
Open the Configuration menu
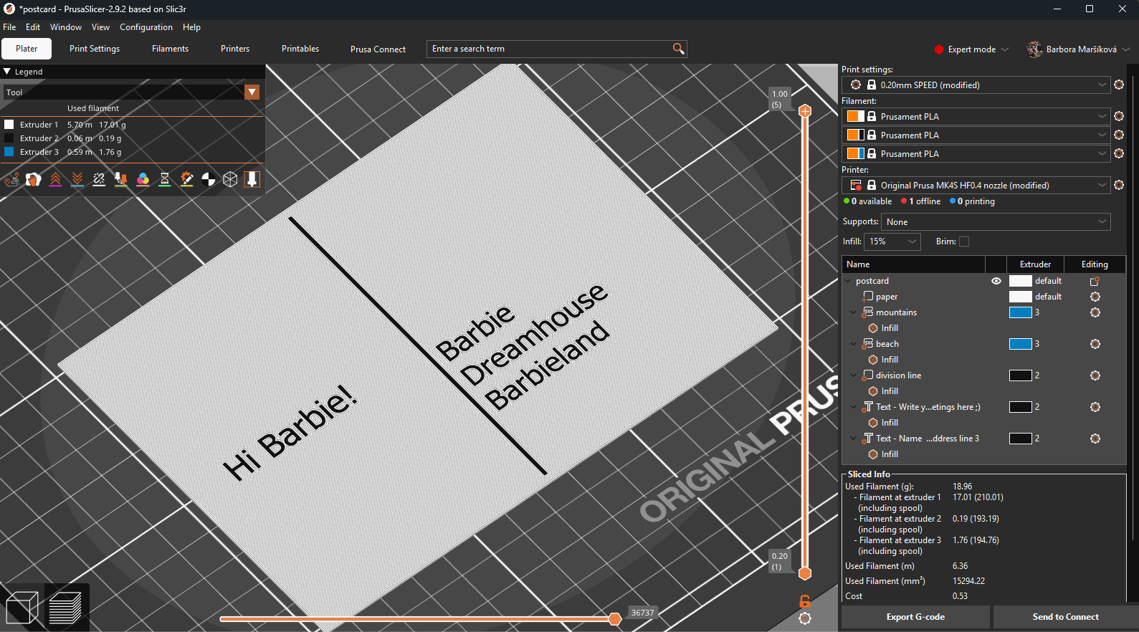(x=146, y=27)
